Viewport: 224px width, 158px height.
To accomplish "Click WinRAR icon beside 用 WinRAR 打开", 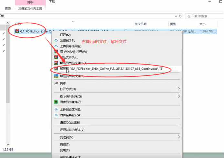I will [56, 52].
